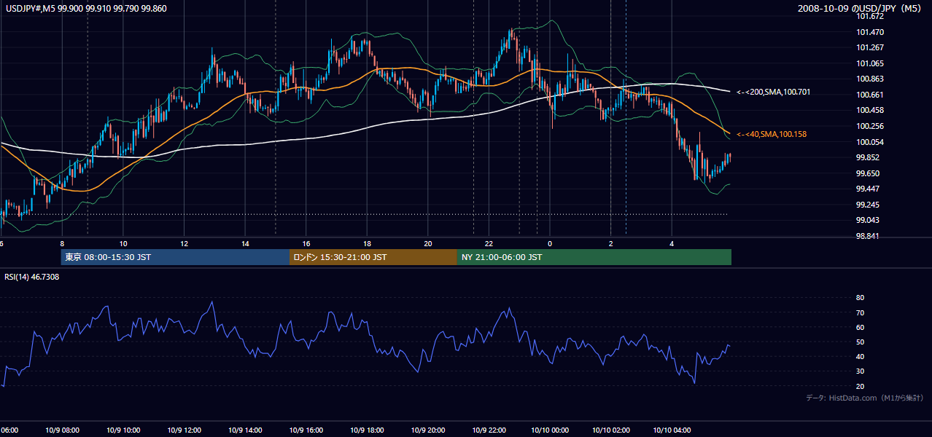Select the NY 21:00-06:00 JST session bar

coord(594,257)
